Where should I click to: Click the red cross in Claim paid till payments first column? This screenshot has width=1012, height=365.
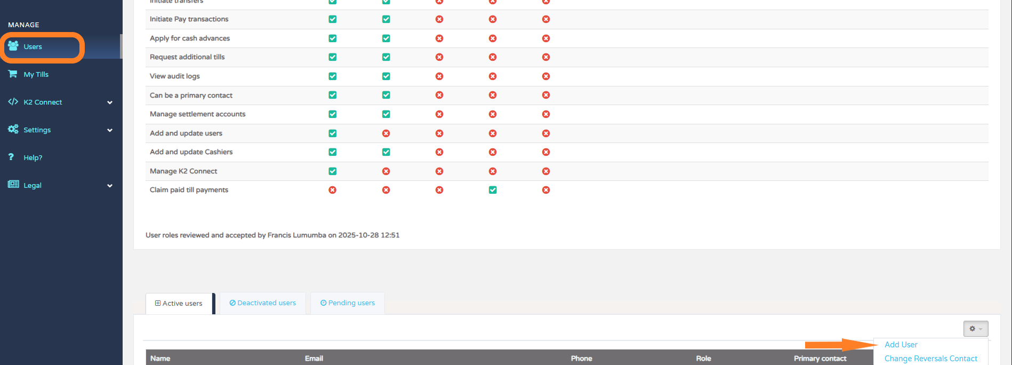click(x=333, y=190)
